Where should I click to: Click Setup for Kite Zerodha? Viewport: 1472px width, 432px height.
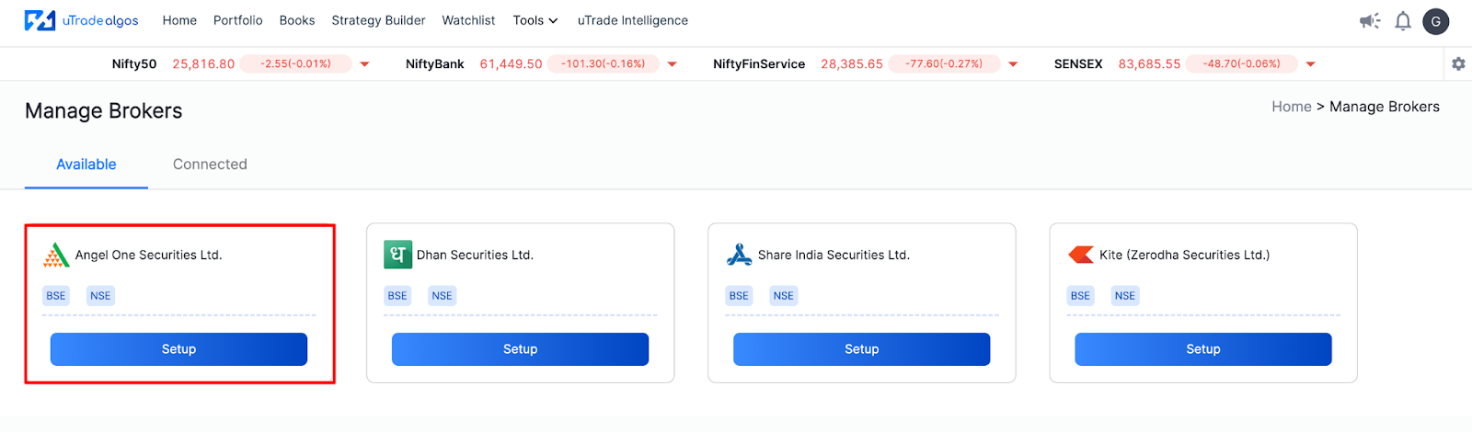coord(1202,349)
